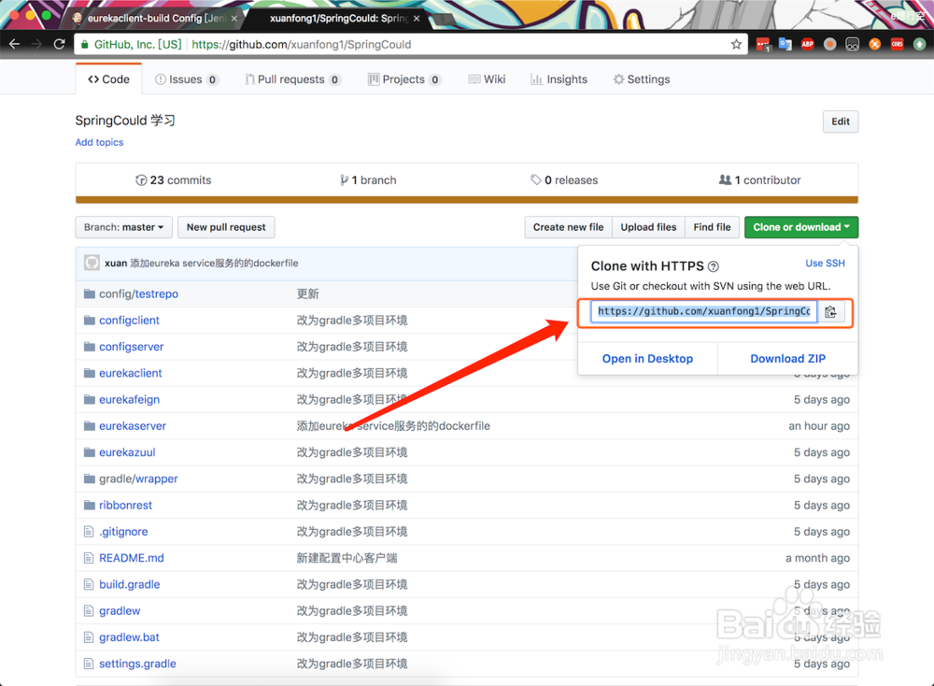Click the xuan commit author avatar
This screenshot has width=934, height=686.
point(92,263)
